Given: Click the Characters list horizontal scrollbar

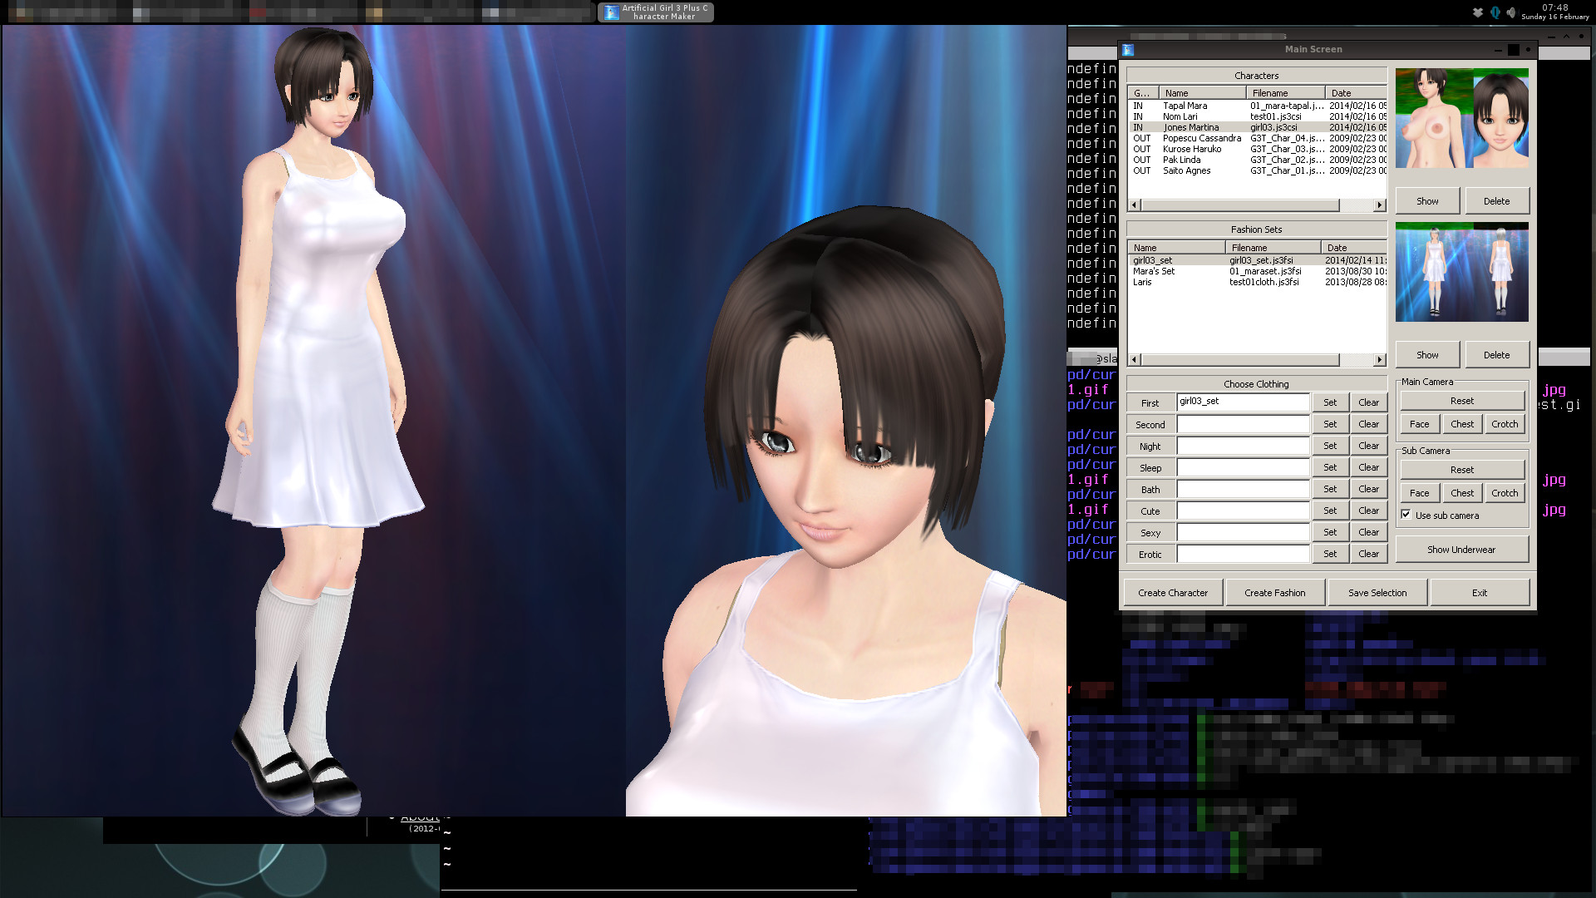Looking at the screenshot, I should pyautogui.click(x=1240, y=205).
